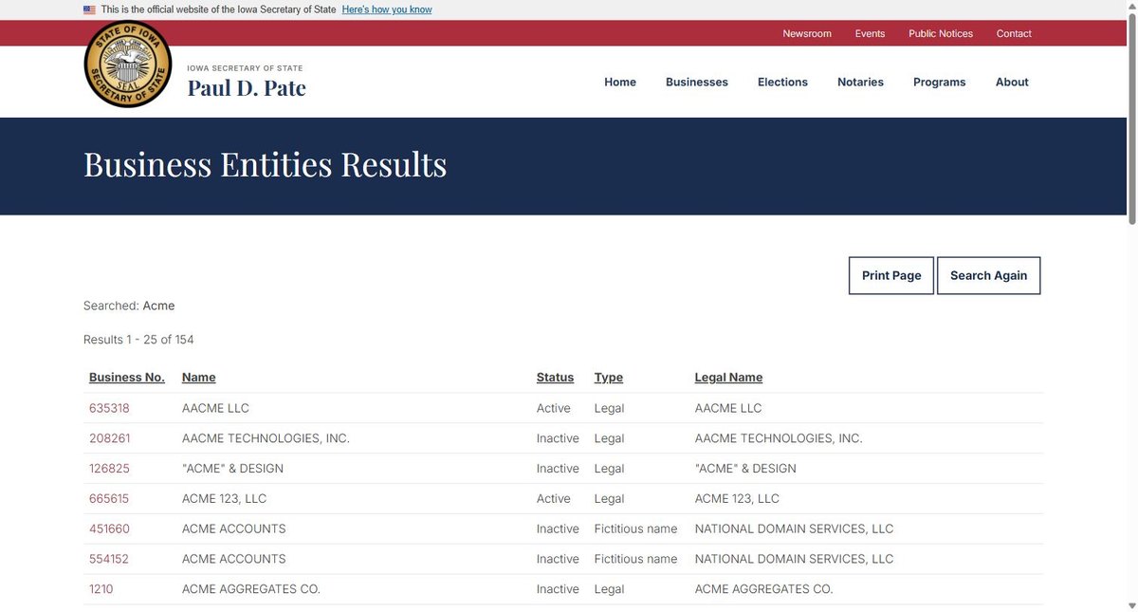The width and height of the screenshot is (1138, 612).
Task: Click the US flag icon in top banner
Action: point(89,9)
